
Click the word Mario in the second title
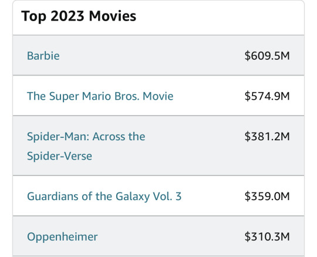(x=96, y=96)
